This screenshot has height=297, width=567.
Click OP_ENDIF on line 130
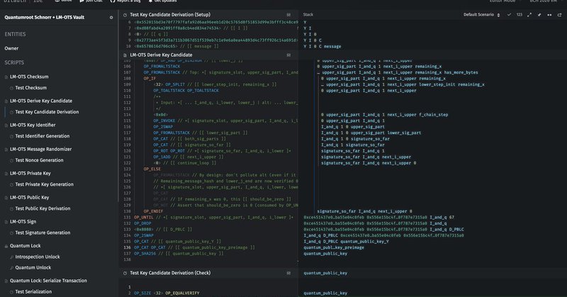(153, 211)
